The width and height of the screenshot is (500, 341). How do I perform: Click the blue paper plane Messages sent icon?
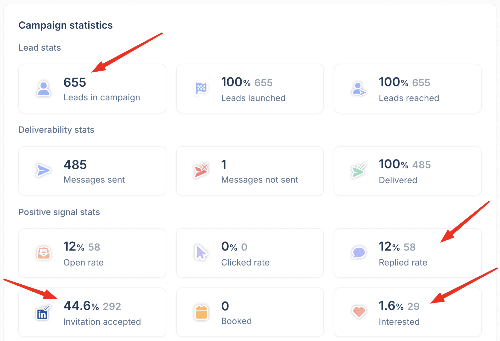click(43, 170)
